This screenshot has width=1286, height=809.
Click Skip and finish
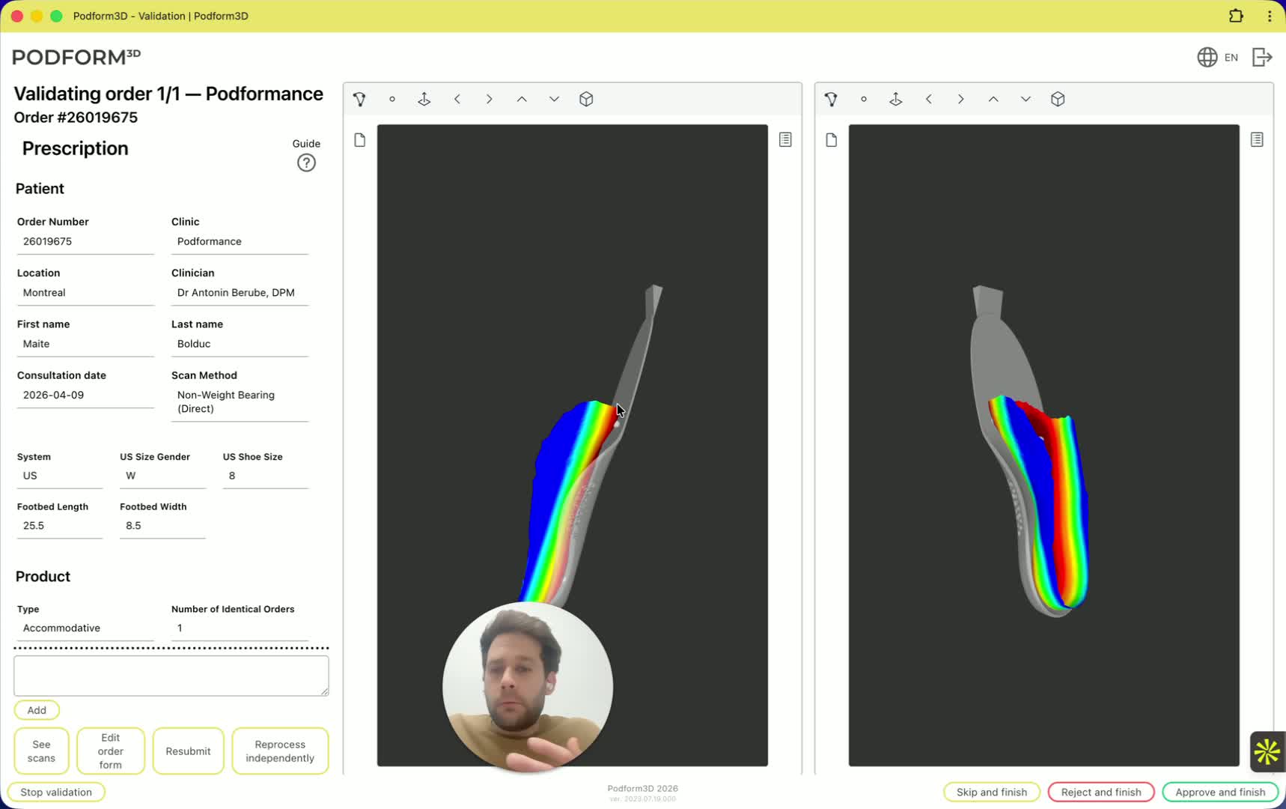click(x=992, y=792)
